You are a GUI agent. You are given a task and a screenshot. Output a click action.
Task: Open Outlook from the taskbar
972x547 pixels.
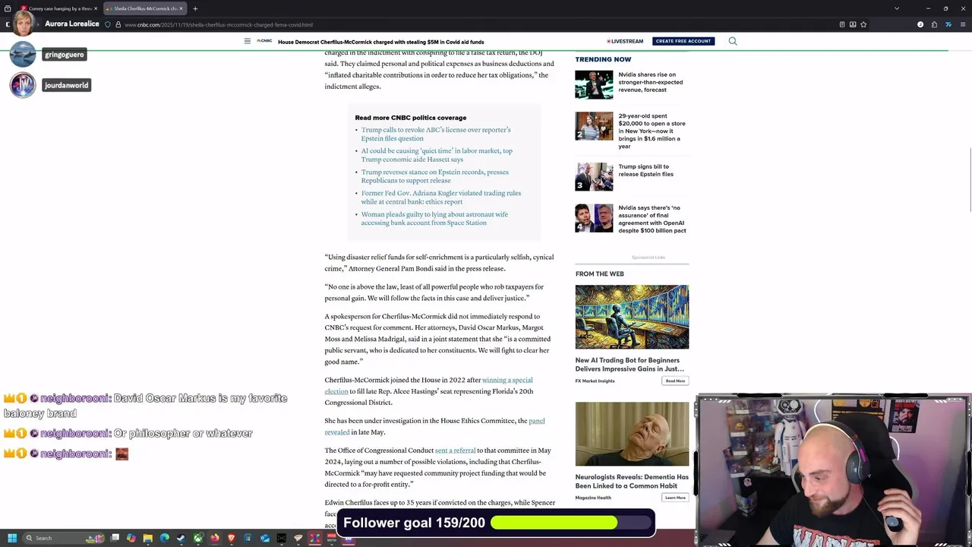[x=265, y=538]
